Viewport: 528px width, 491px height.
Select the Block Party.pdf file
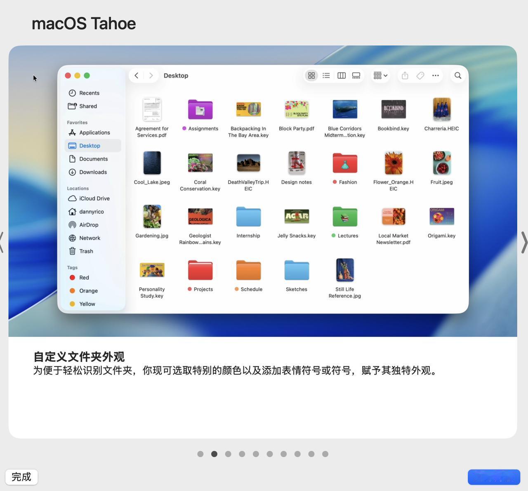[x=297, y=109]
